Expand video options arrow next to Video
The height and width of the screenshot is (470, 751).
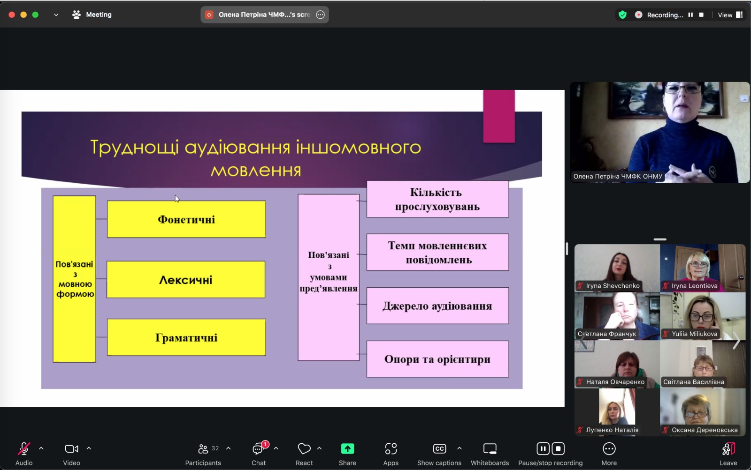click(x=89, y=448)
